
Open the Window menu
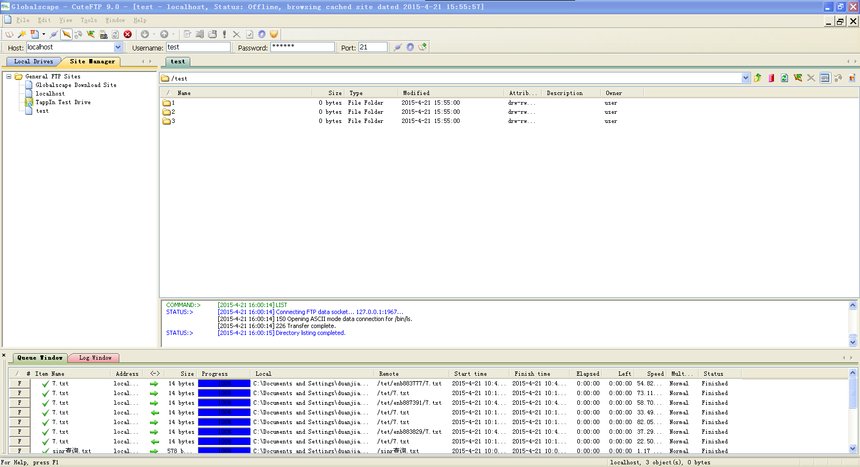[x=115, y=20]
